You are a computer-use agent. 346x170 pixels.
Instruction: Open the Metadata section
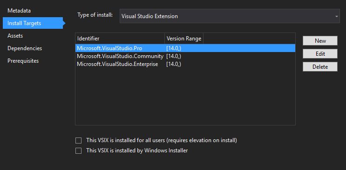click(x=19, y=11)
